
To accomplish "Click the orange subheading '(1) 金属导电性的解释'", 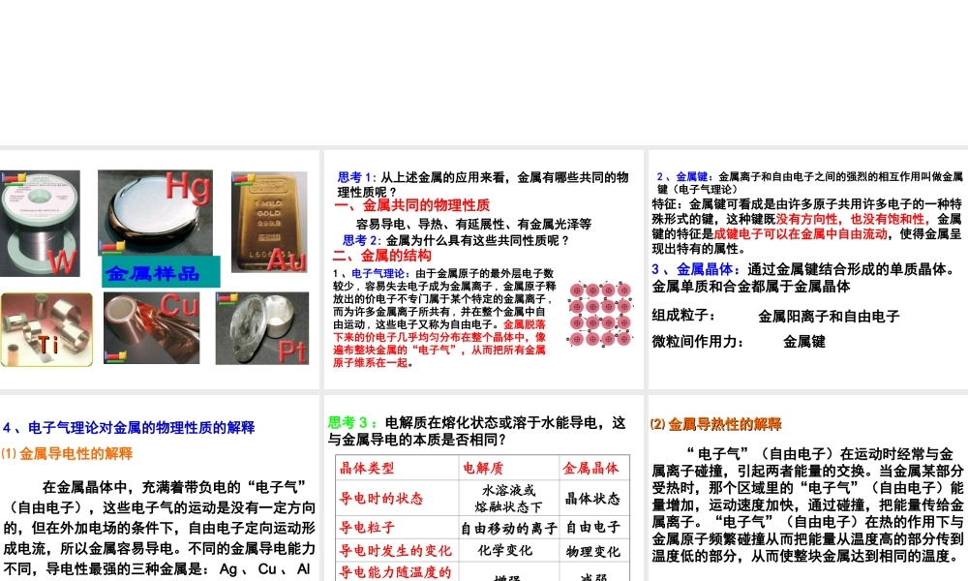I will [67, 454].
